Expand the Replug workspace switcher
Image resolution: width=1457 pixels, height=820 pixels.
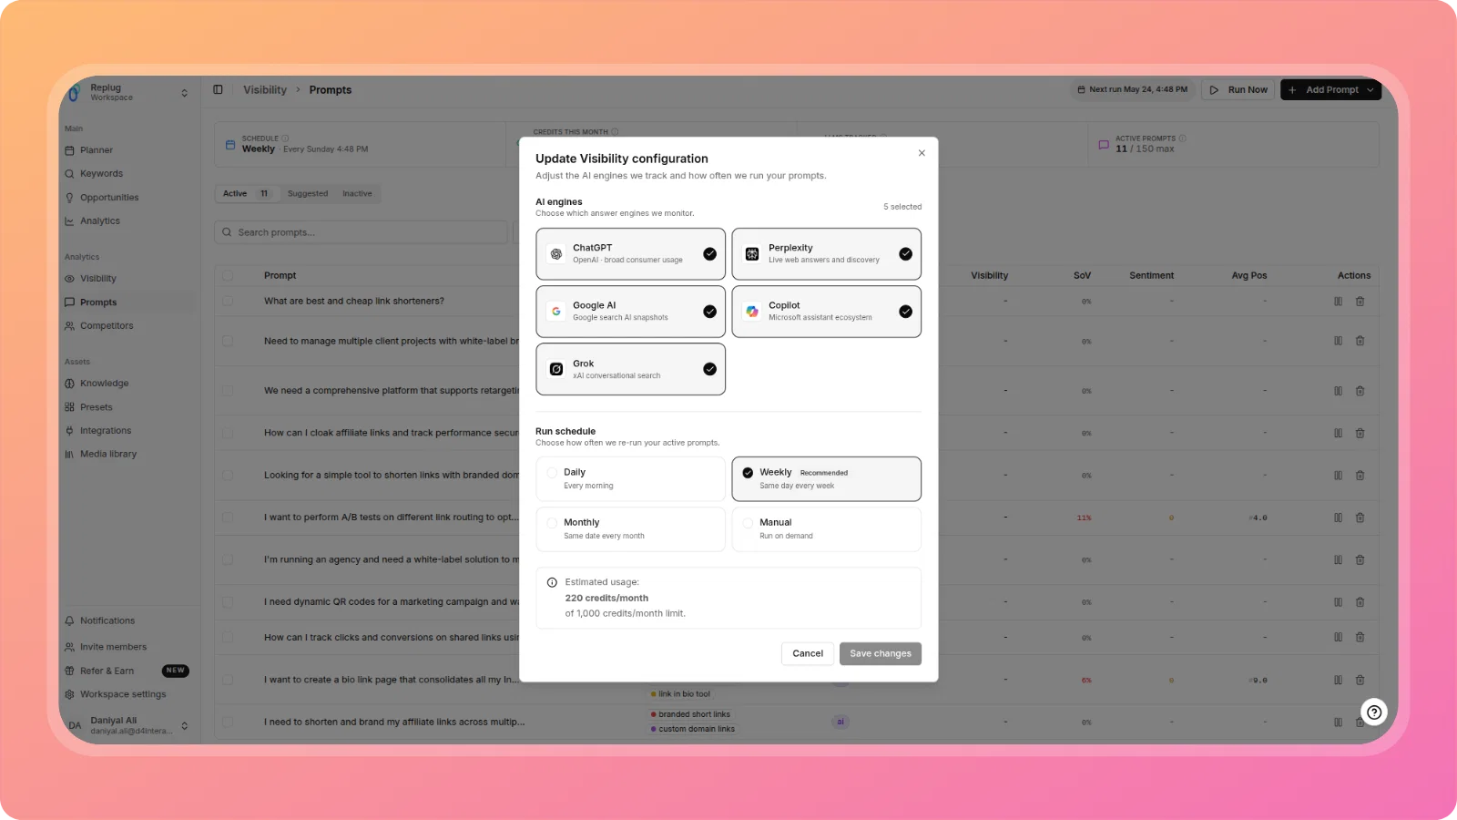184,93
